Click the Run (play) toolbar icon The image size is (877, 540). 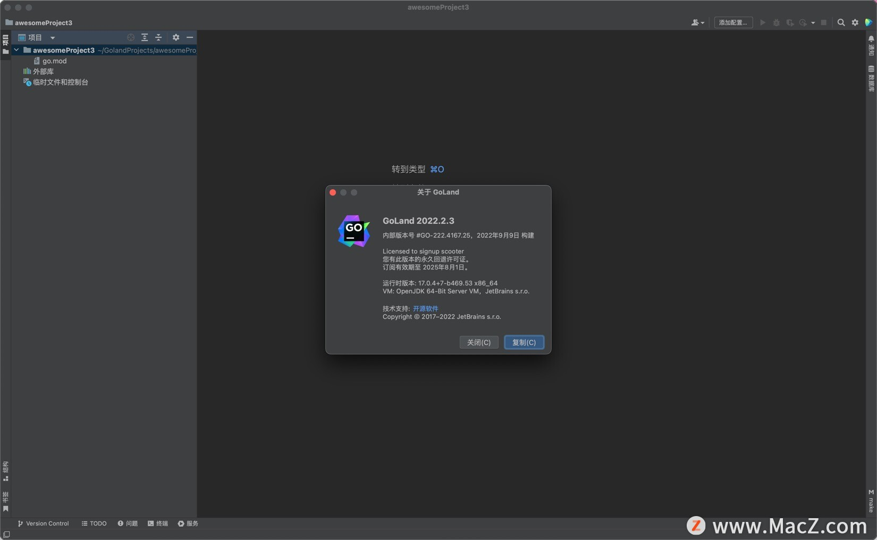click(x=763, y=22)
